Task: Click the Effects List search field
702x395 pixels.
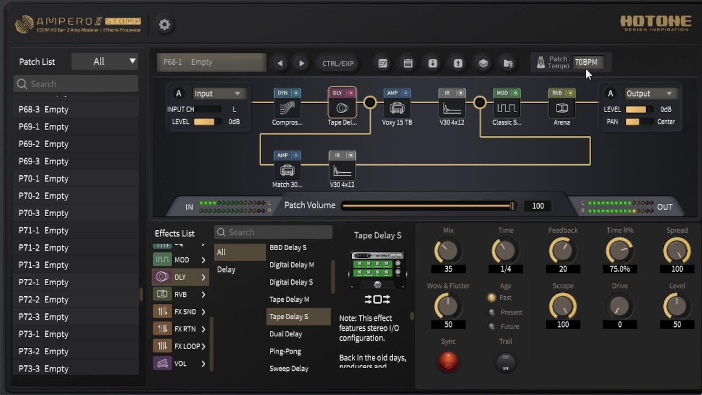Action: click(273, 232)
